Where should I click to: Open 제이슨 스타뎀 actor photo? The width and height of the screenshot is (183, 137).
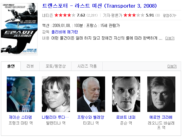[21, 94]
